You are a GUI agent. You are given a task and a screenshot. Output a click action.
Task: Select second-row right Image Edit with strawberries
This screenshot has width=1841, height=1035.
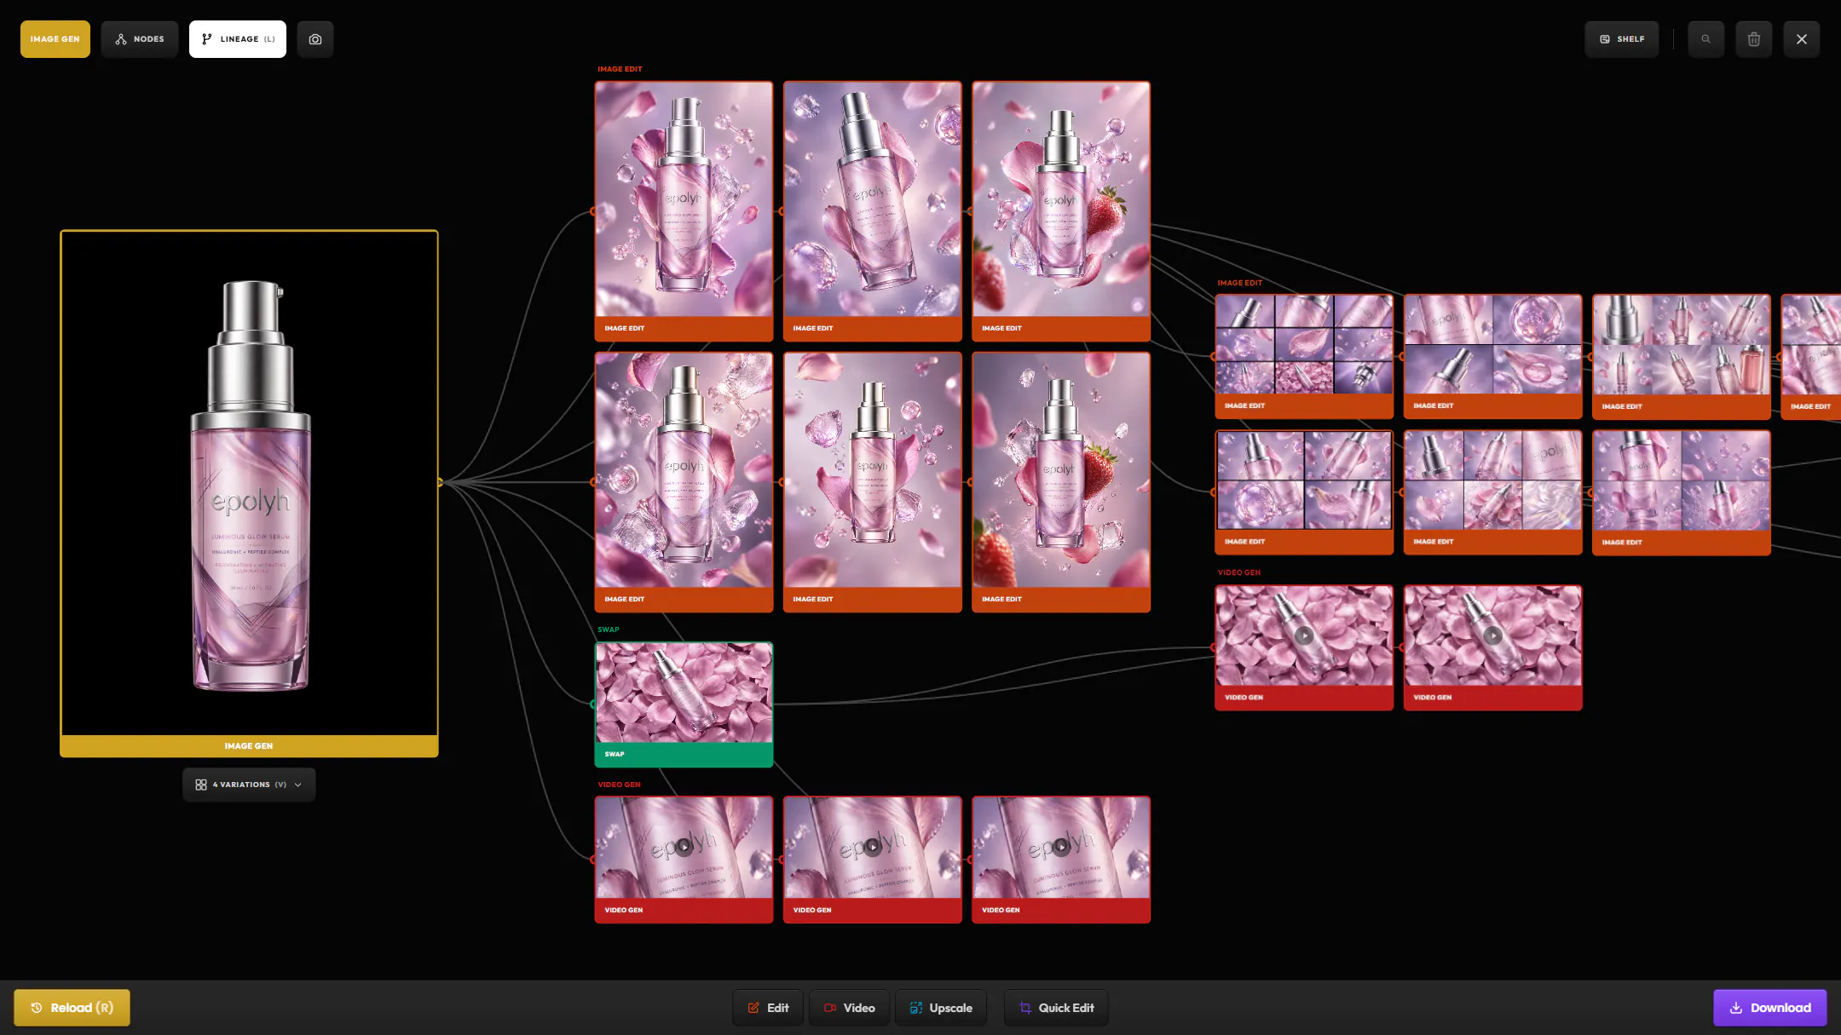1060,481
